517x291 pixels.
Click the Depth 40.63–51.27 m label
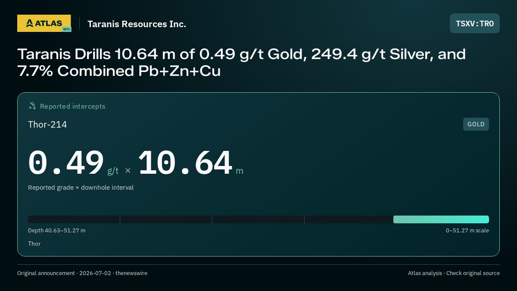[56, 230]
